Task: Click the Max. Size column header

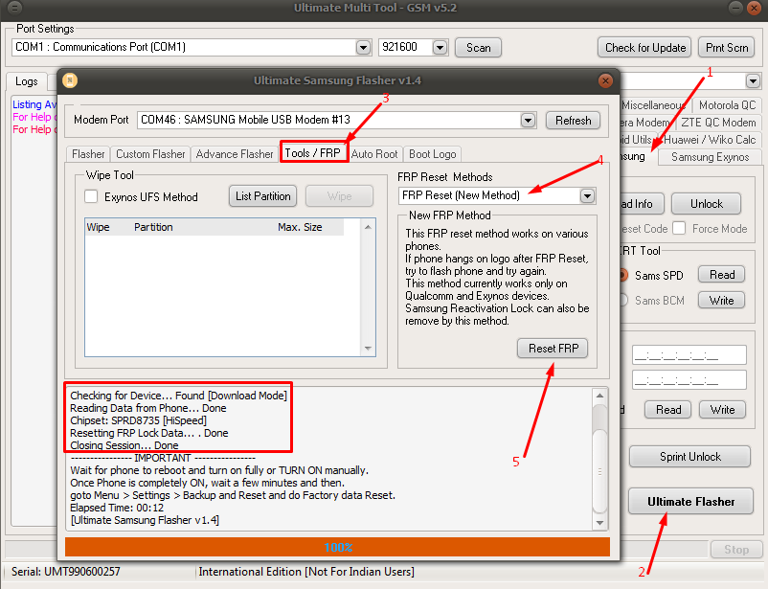Action: (300, 227)
